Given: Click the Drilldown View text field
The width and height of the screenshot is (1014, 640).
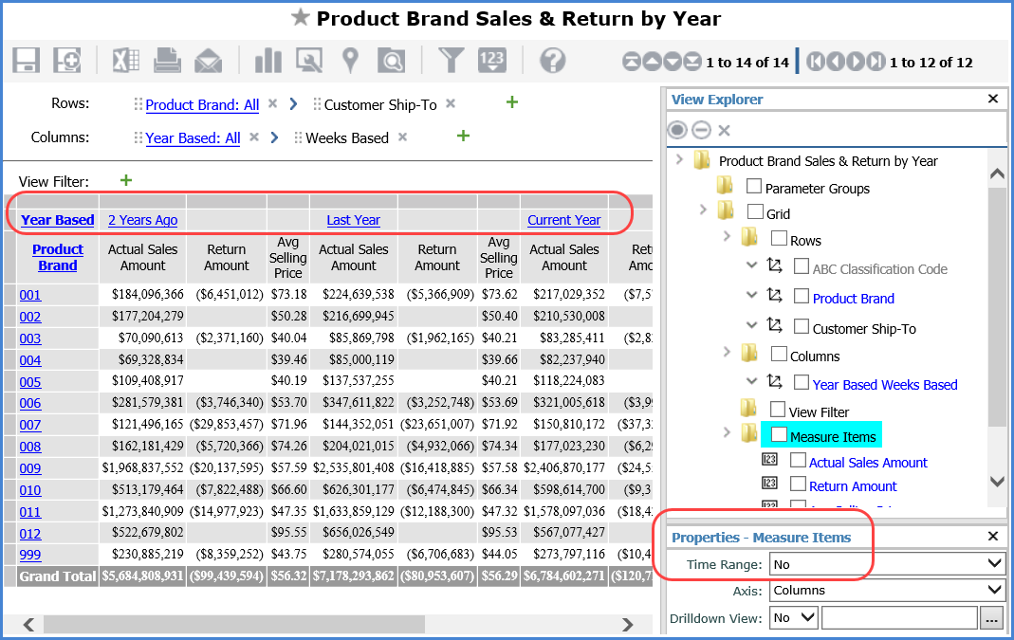Looking at the screenshot, I should (898, 617).
